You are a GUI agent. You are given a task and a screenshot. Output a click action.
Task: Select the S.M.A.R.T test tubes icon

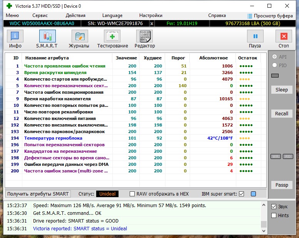[x=47, y=36]
